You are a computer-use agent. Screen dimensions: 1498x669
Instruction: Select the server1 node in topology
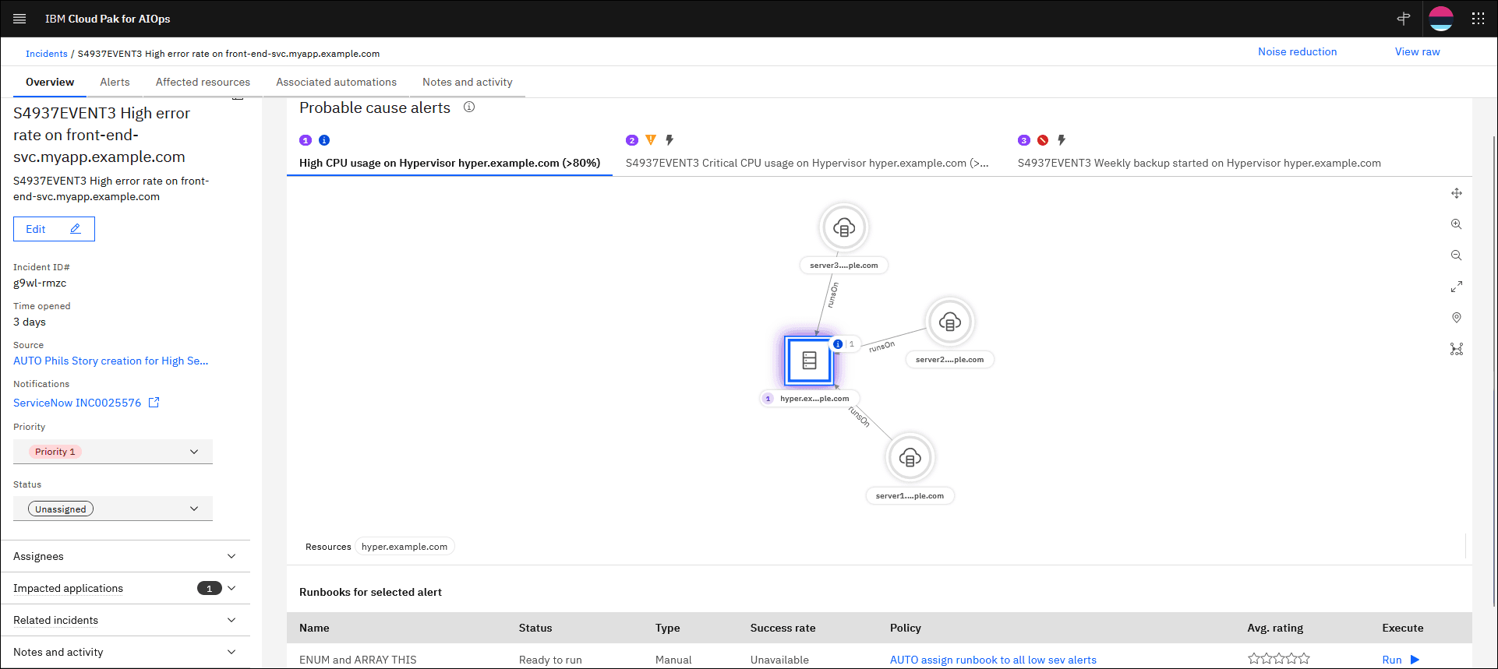coord(910,458)
